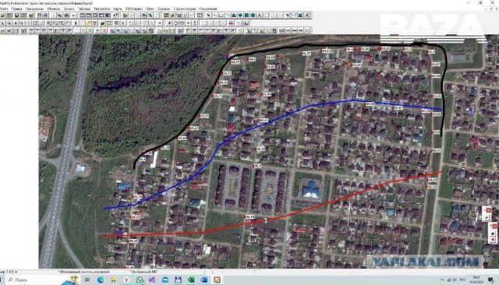Select the Rounded Rectangle drawing tool

coord(253,16)
